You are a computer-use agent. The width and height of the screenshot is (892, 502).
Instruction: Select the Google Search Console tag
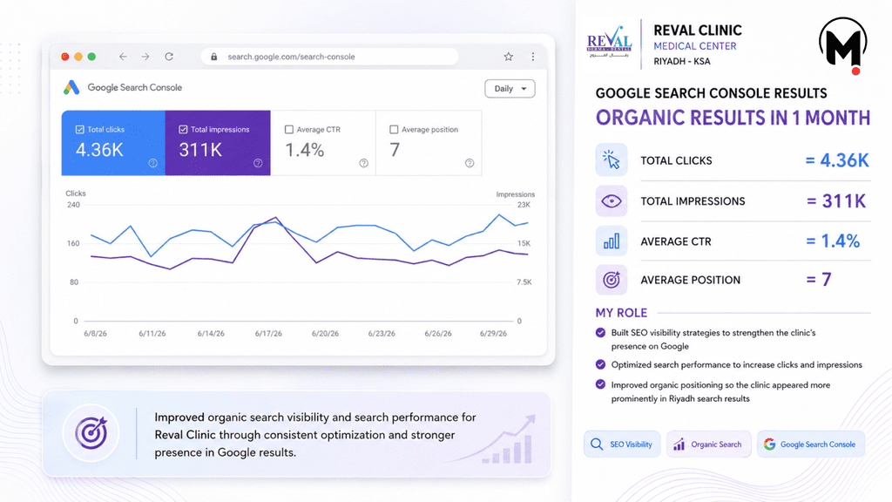(811, 444)
